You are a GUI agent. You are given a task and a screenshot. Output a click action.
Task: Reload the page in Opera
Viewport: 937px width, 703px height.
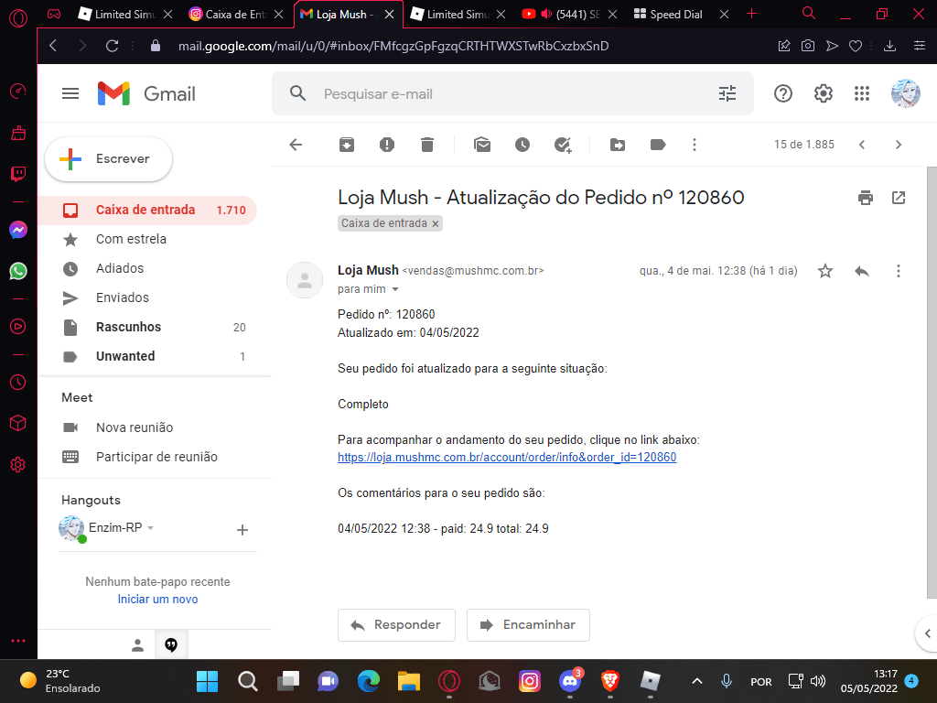pos(112,46)
